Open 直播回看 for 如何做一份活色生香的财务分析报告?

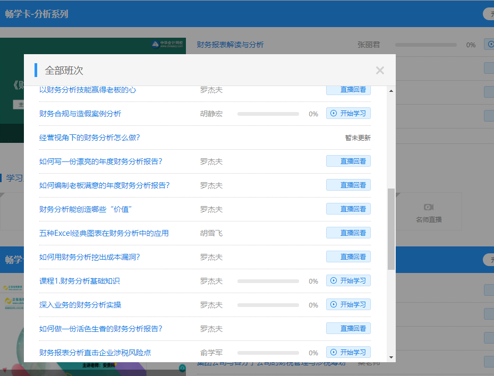coord(348,328)
